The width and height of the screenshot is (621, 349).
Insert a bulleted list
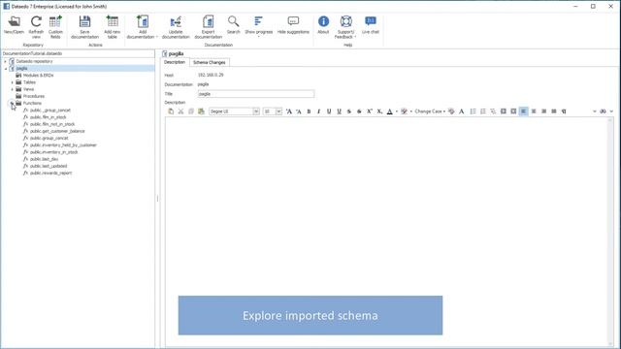tap(473, 111)
